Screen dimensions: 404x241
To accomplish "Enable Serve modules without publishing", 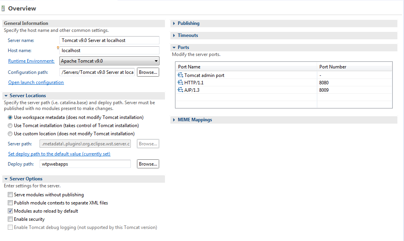I will tap(10, 195).
